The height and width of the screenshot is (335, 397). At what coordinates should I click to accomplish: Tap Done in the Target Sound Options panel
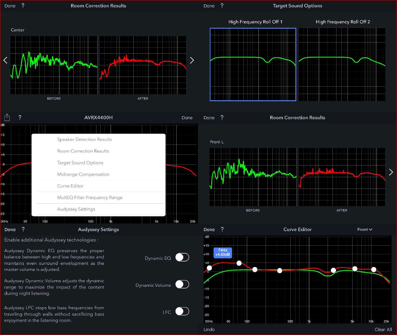click(209, 6)
